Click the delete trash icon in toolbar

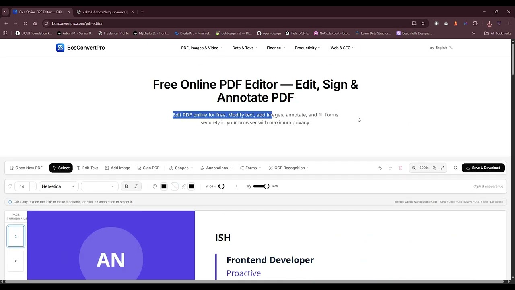click(x=400, y=168)
